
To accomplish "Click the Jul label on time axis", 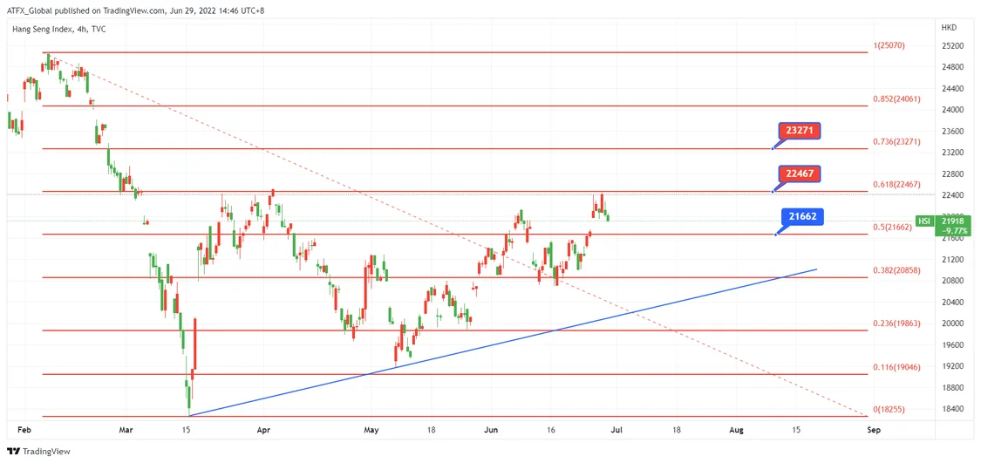I will 616,431.
